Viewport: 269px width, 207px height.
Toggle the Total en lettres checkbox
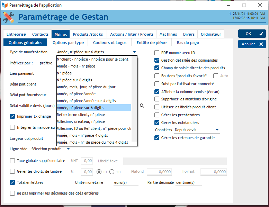tap(13, 182)
